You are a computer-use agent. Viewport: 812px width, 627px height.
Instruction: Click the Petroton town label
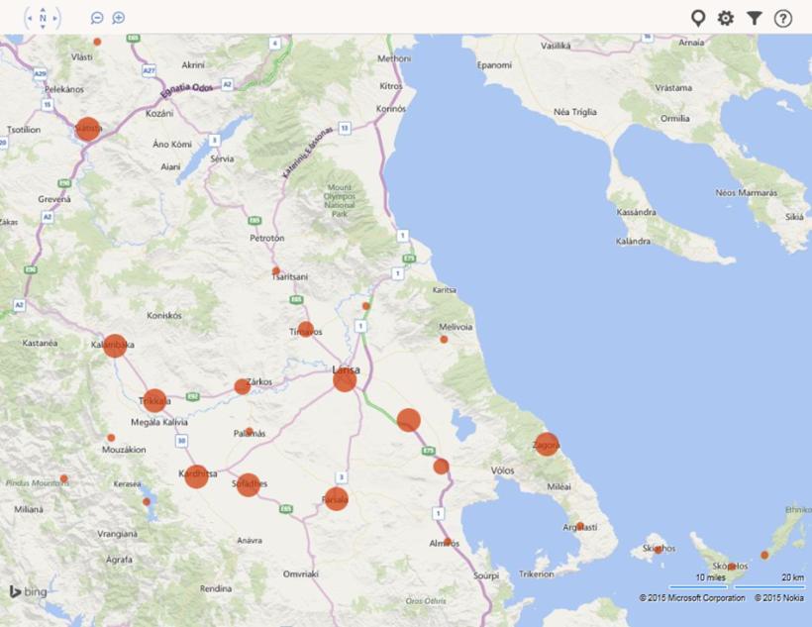pyautogui.click(x=267, y=239)
